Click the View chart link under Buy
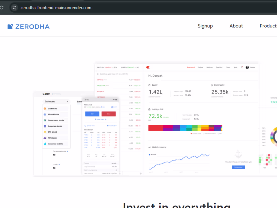This screenshot has width=277, height=208. point(100,119)
